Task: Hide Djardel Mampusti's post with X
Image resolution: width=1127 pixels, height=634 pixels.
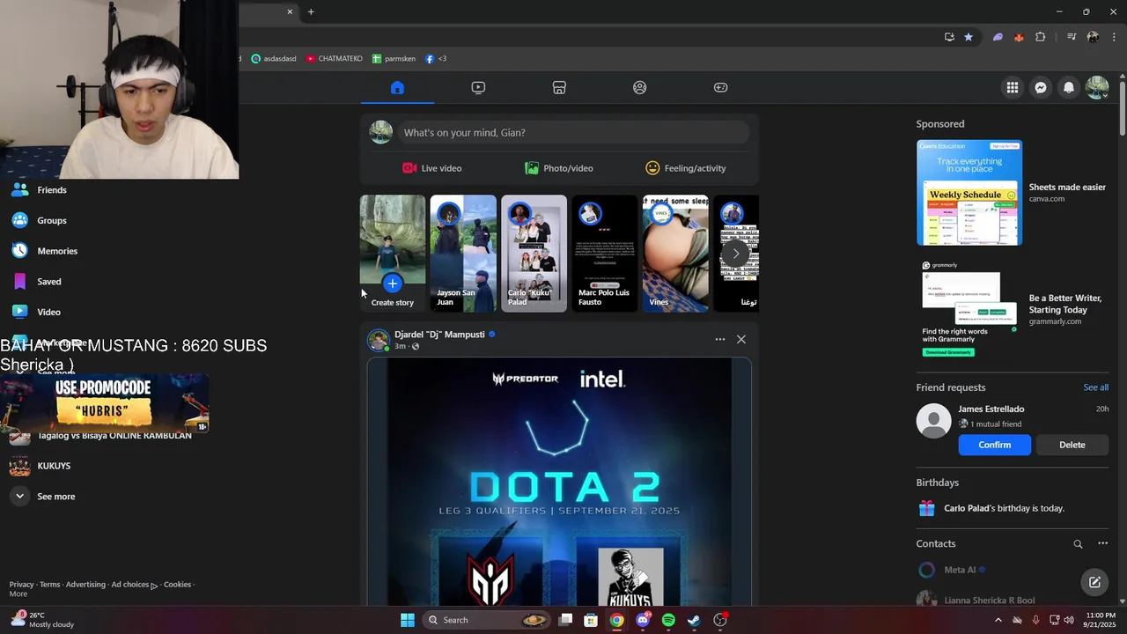Action: 741,339
